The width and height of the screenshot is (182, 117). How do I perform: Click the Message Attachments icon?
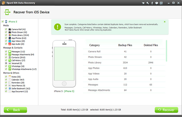tap(10, 54)
